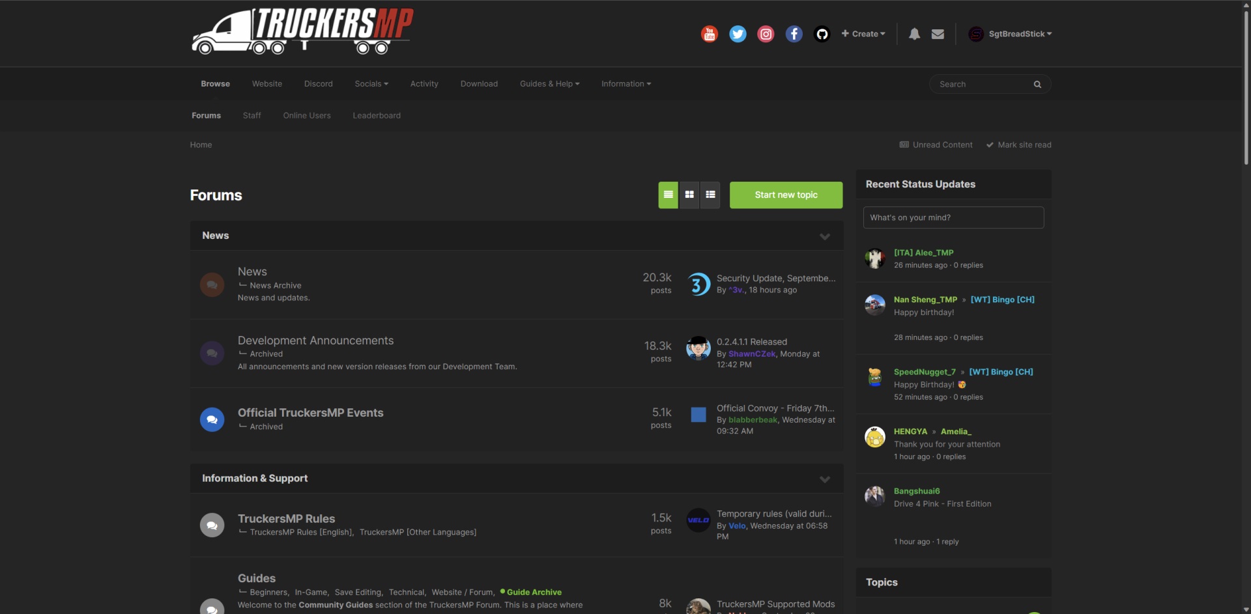The height and width of the screenshot is (614, 1251).
Task: Open the TruckersMP Rules forum
Action: (x=286, y=518)
